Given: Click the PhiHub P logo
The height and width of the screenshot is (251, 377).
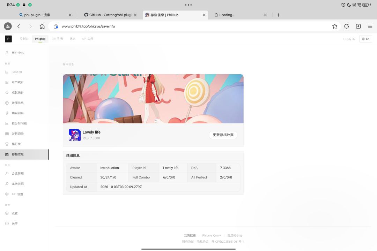Looking at the screenshot, I should point(8,39).
